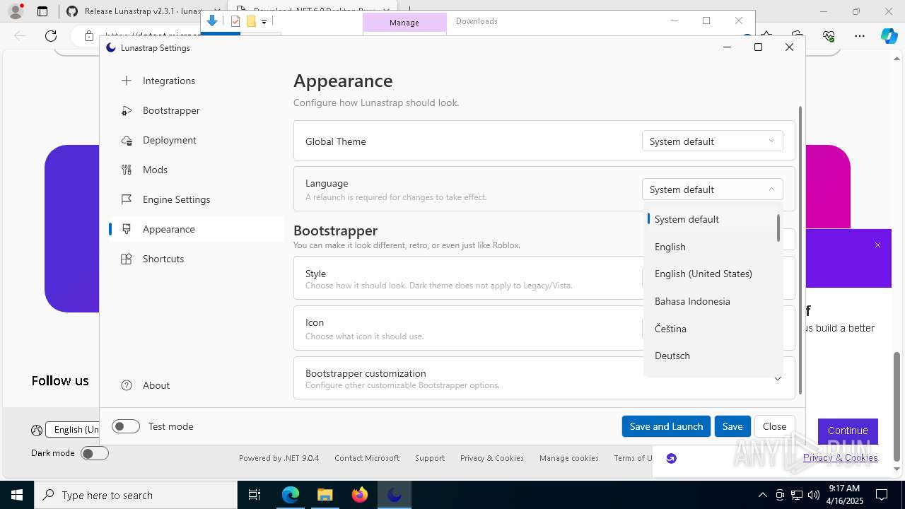
Task: Click the Deployment sidebar icon
Action: (x=127, y=140)
